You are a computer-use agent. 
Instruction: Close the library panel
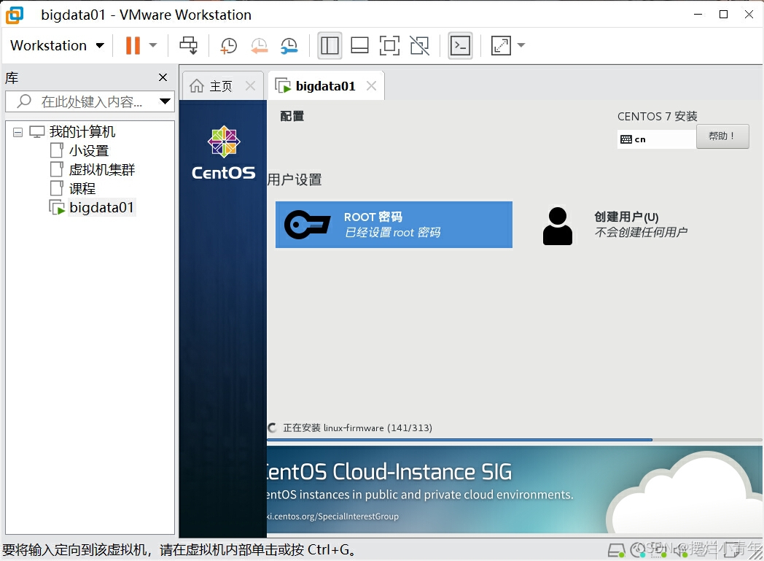[163, 77]
